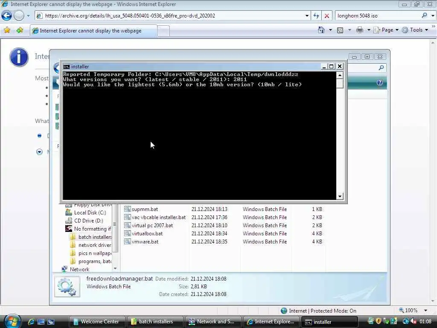This screenshot has width=437, height=328.
Task: Select the vac vbcable installer.bat file
Action: tap(159, 217)
